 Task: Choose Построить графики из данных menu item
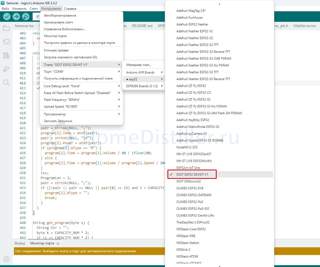coord(82,43)
